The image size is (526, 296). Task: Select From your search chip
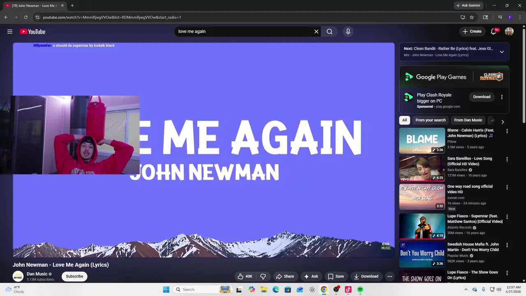pos(430,120)
